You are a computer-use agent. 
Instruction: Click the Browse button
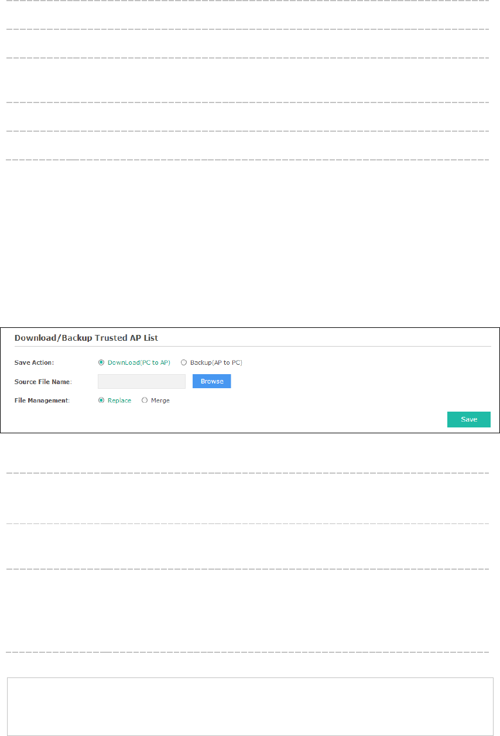212,381
